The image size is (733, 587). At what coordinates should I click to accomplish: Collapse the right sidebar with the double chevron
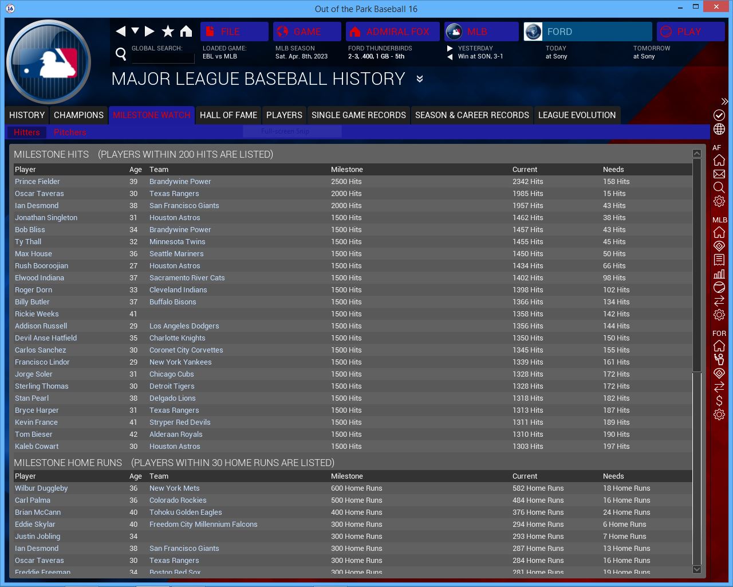coord(724,101)
